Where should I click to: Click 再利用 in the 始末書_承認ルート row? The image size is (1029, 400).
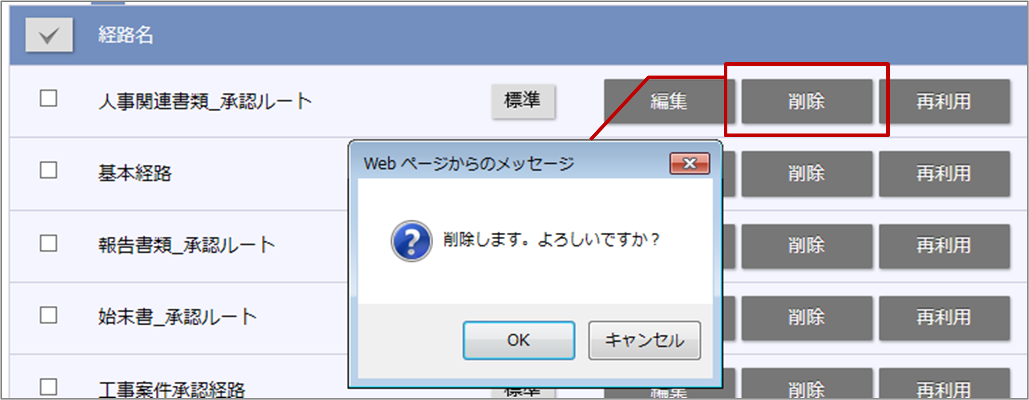coord(944,318)
